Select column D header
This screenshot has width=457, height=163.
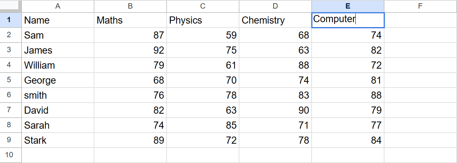pos(275,6)
